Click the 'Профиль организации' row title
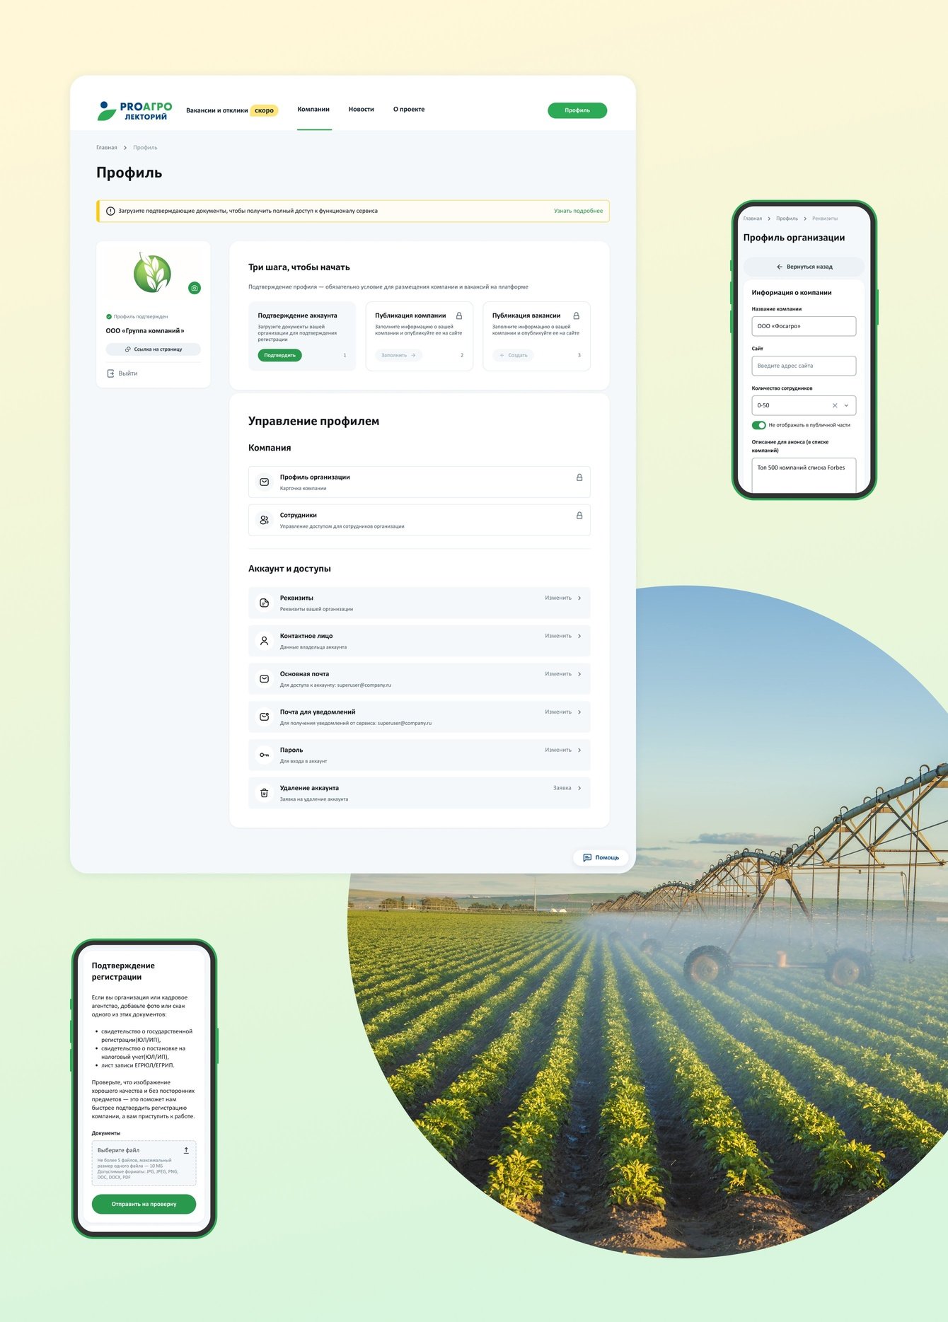Screen dimensions: 948x1322 point(315,477)
